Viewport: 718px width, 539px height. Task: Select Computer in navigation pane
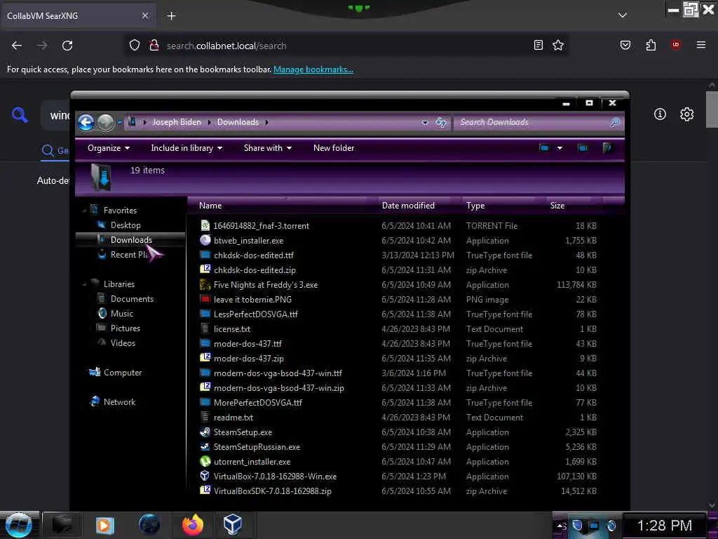coord(122,373)
